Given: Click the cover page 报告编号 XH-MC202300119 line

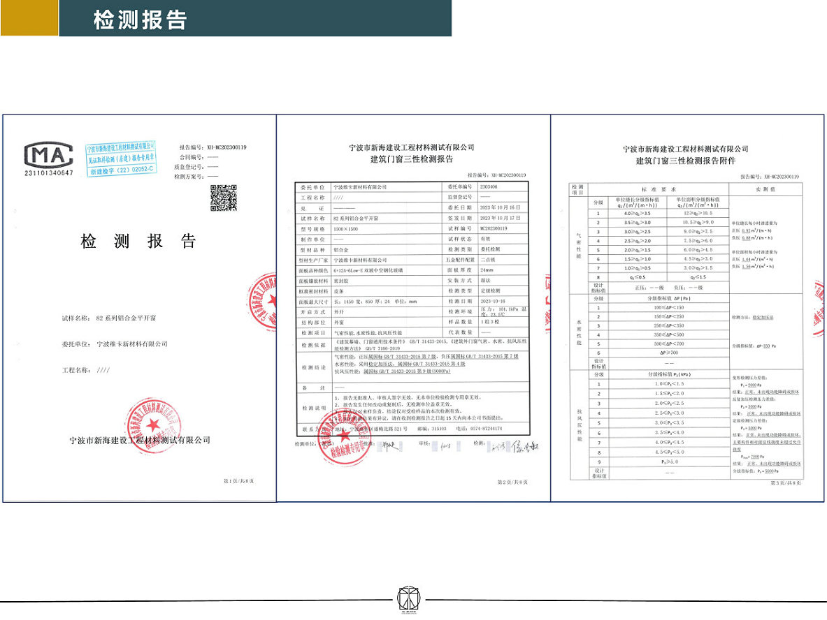Looking at the screenshot, I should coord(213,147).
